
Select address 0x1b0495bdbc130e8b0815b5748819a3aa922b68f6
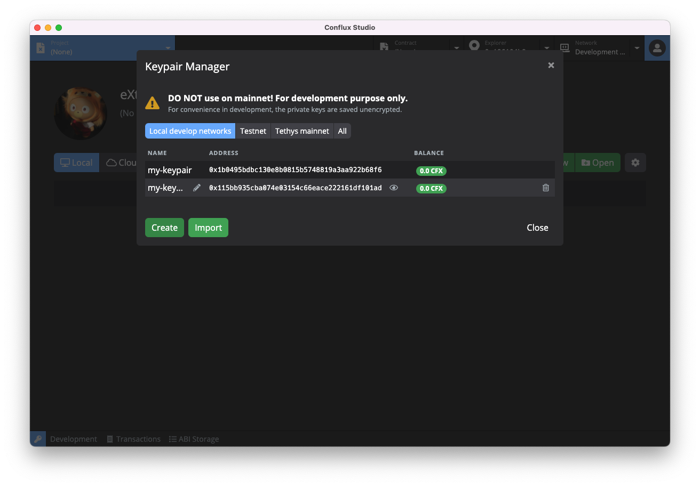tap(295, 170)
